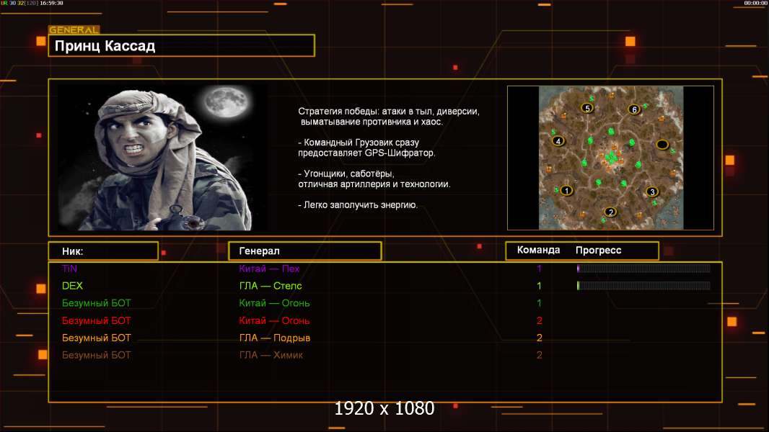Click TiN's loading progress bar

click(643, 269)
